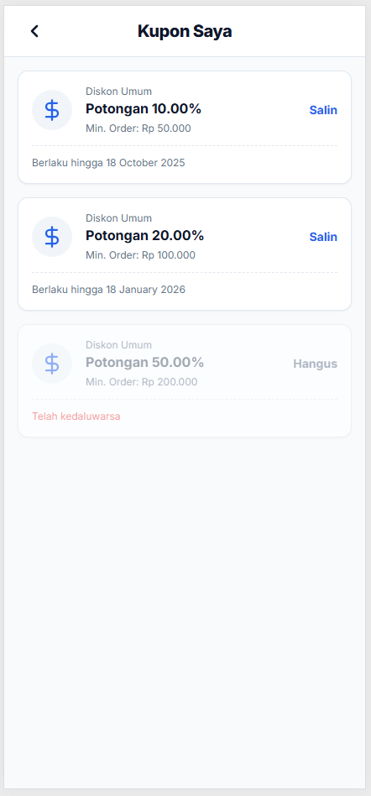Copy the 20.00% coupon code with Salin
371x796 pixels.
point(323,237)
